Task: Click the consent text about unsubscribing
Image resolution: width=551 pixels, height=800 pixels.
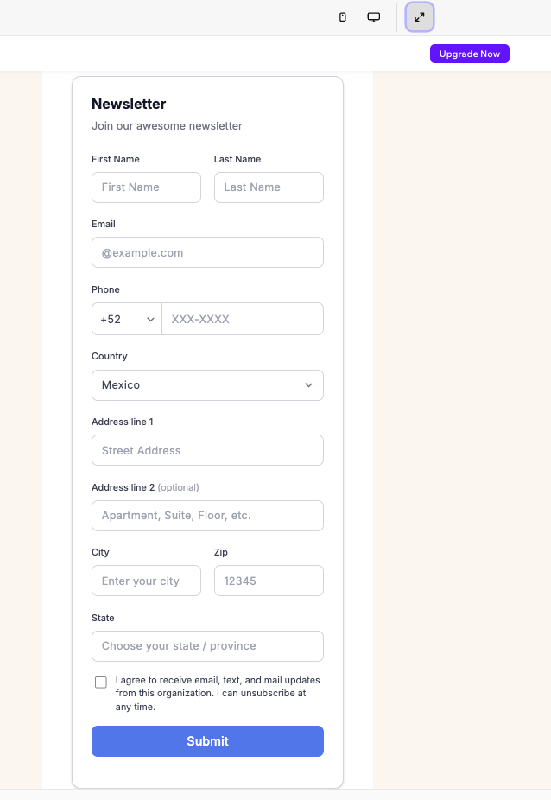Action: (218, 694)
